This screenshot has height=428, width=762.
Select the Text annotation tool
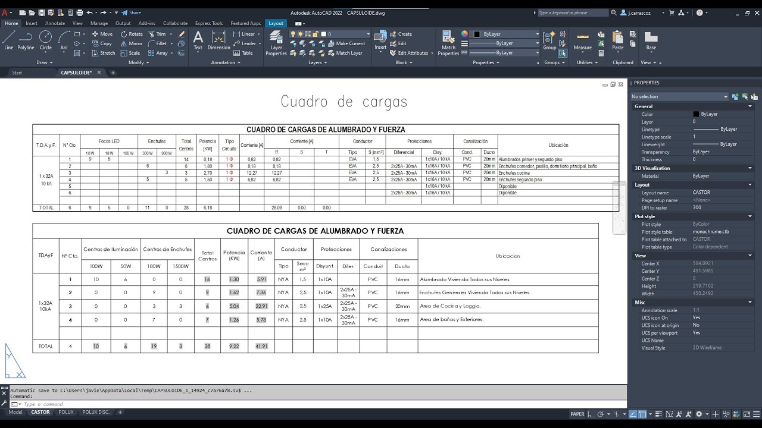click(x=198, y=40)
